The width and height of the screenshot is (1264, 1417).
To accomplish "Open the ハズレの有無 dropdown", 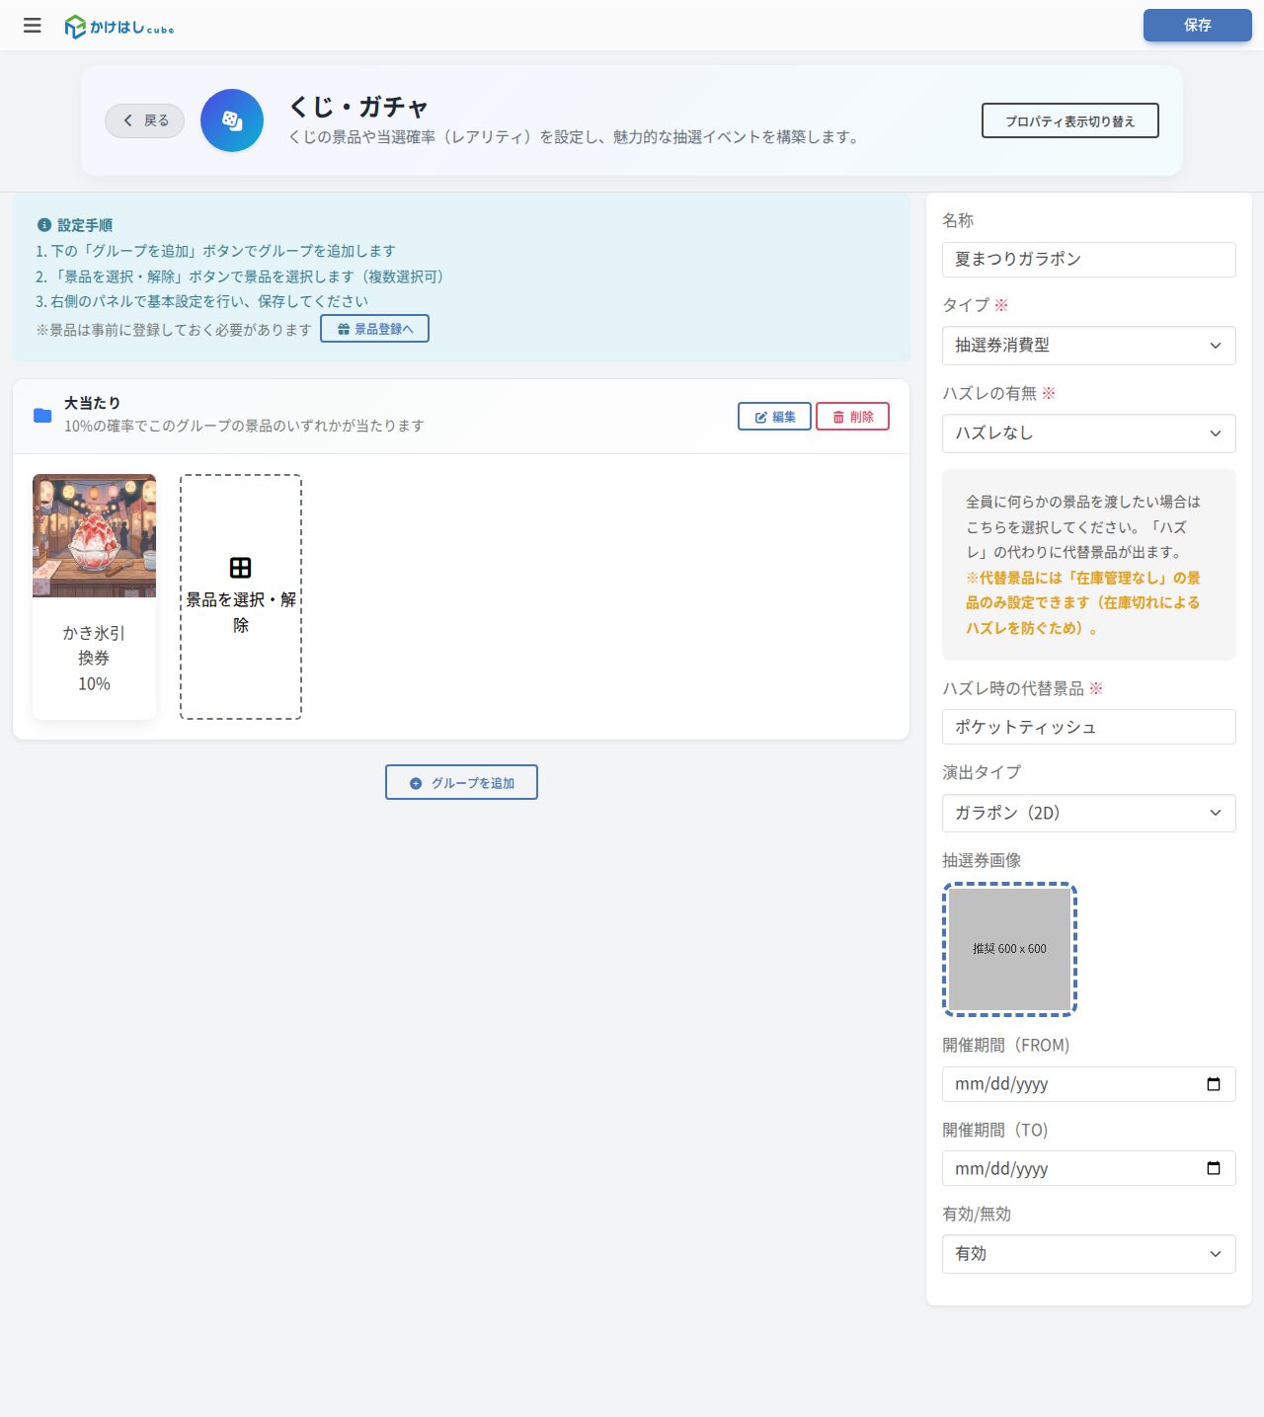I will [1088, 433].
